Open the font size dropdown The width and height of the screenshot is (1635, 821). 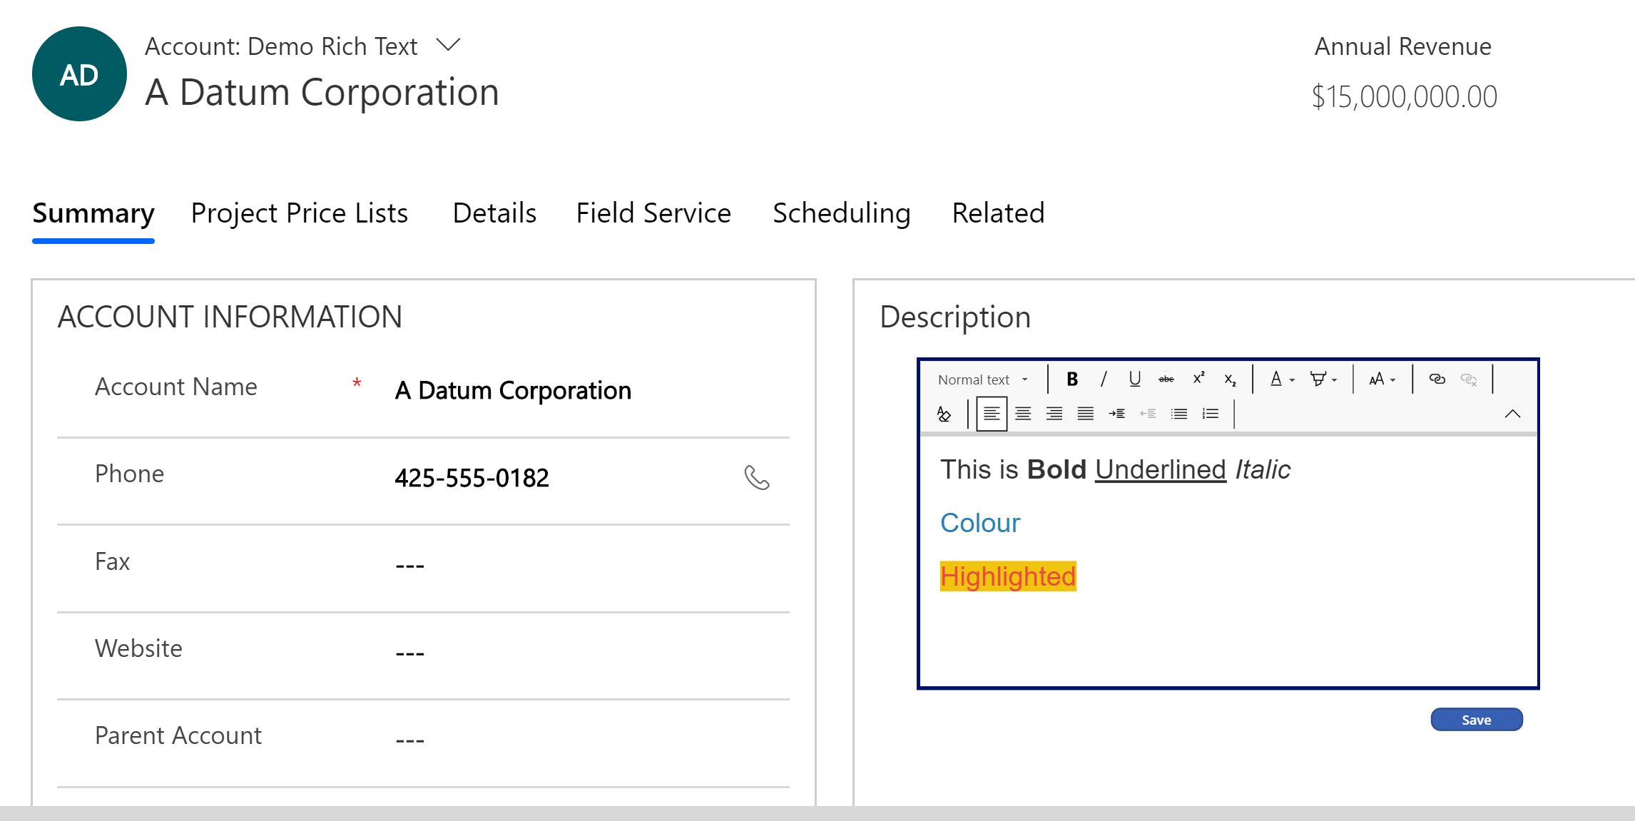(x=1382, y=379)
